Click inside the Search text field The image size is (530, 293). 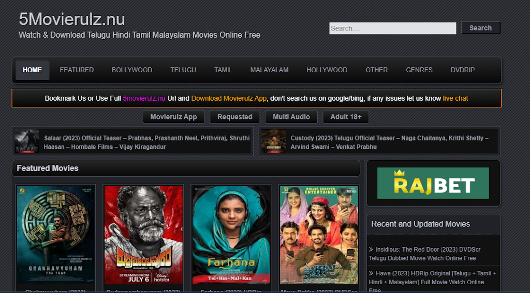click(392, 28)
